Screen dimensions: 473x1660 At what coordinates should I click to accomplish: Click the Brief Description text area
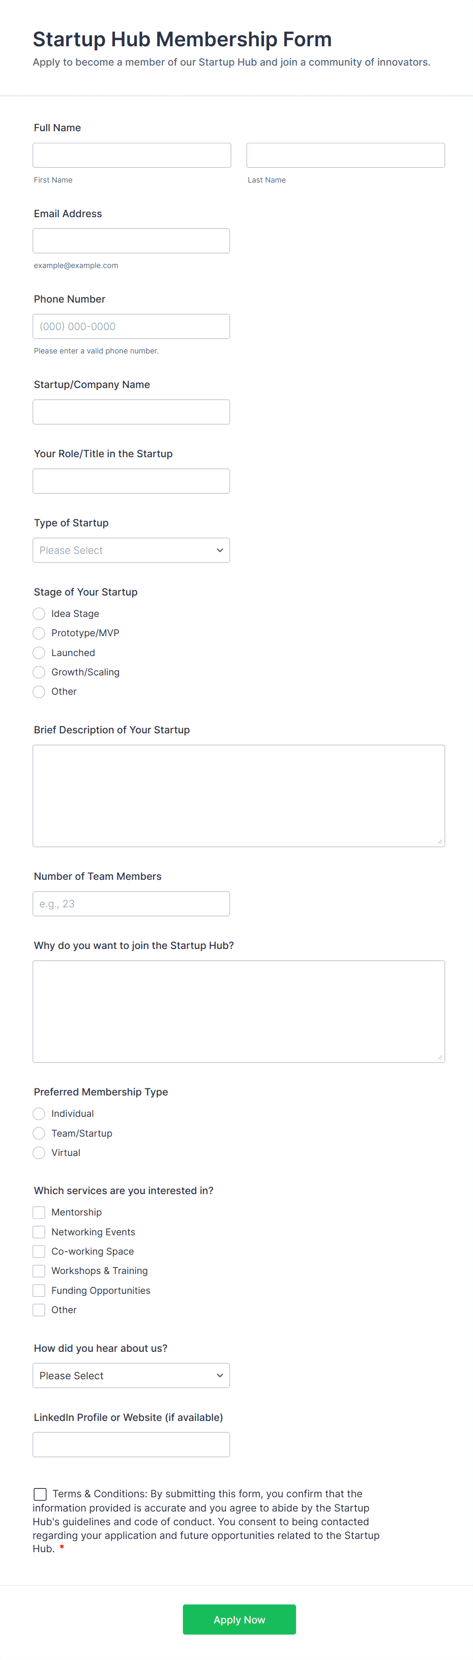(239, 796)
